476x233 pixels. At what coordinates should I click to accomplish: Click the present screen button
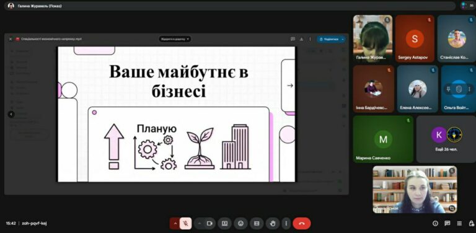pos(224,223)
